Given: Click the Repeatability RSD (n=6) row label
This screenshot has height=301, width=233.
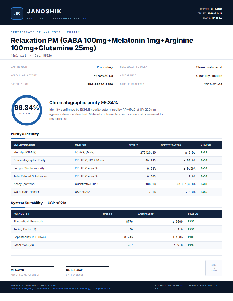Looking at the screenshot, I should 30,237.
